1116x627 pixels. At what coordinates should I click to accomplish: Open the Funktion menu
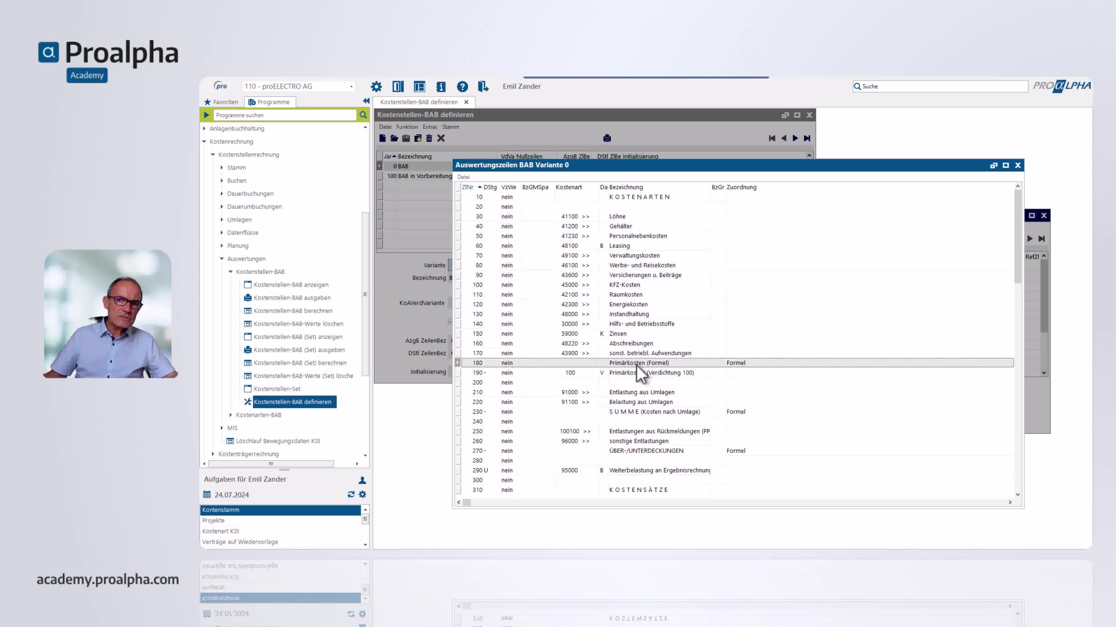point(407,127)
